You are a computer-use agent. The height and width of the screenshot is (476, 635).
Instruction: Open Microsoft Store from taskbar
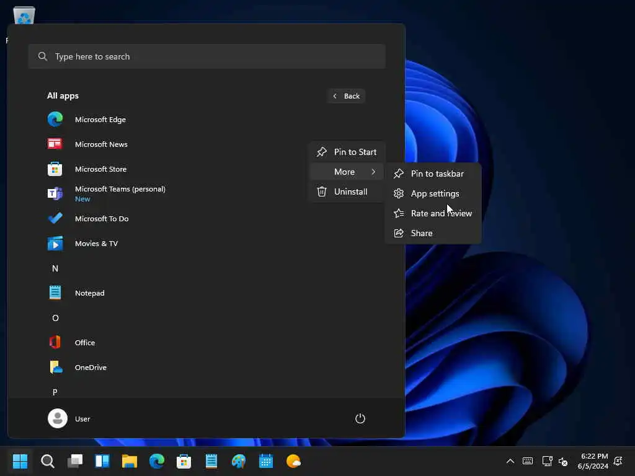[x=184, y=461]
